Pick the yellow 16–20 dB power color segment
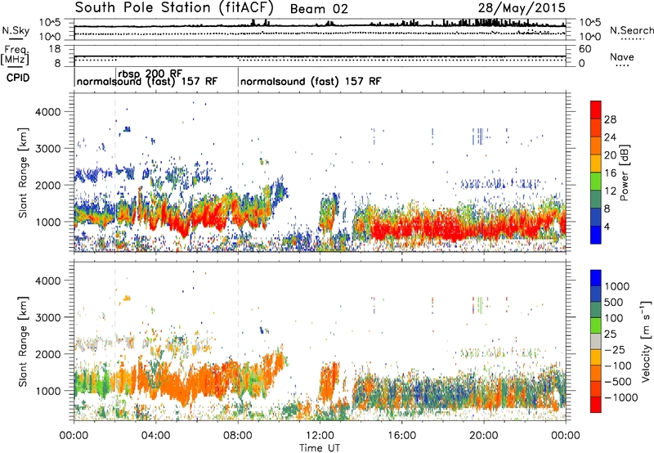This screenshot has width=654, height=453. pyautogui.click(x=596, y=164)
